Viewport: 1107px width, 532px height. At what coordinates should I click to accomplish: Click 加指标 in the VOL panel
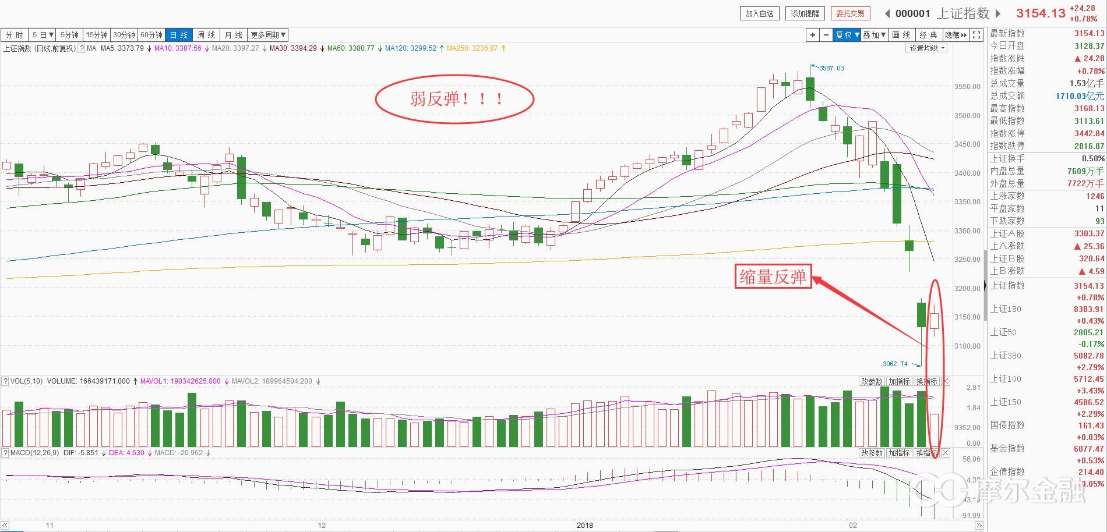[899, 381]
